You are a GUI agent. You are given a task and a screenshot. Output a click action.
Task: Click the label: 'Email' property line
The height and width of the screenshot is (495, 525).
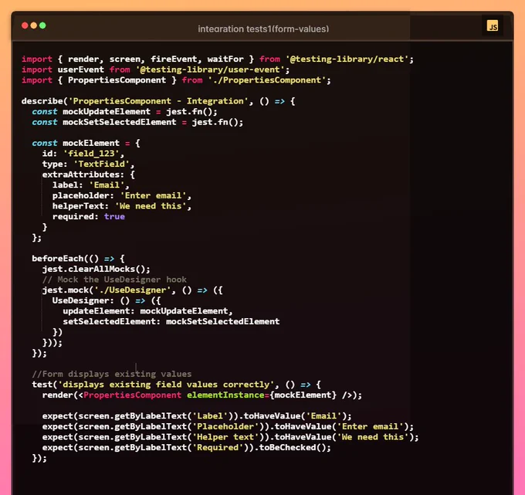click(91, 185)
